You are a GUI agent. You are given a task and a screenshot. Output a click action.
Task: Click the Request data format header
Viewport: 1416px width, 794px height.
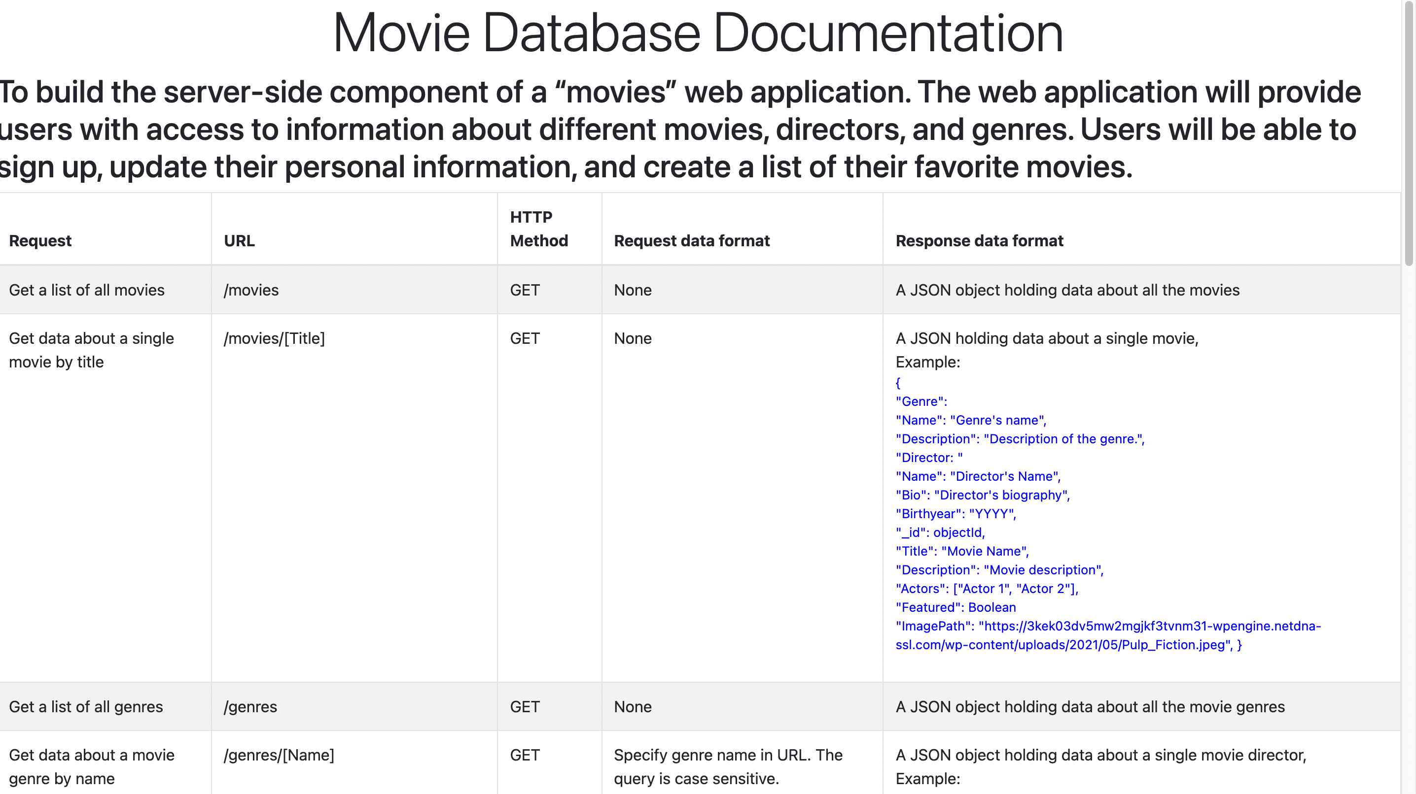692,240
